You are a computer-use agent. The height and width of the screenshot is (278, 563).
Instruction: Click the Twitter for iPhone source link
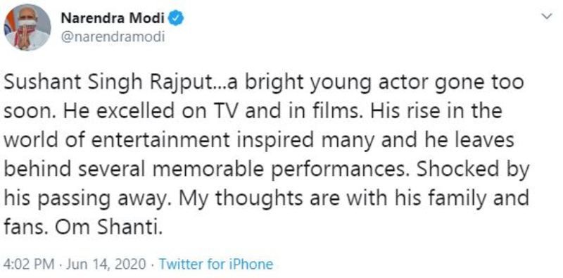coord(216,265)
